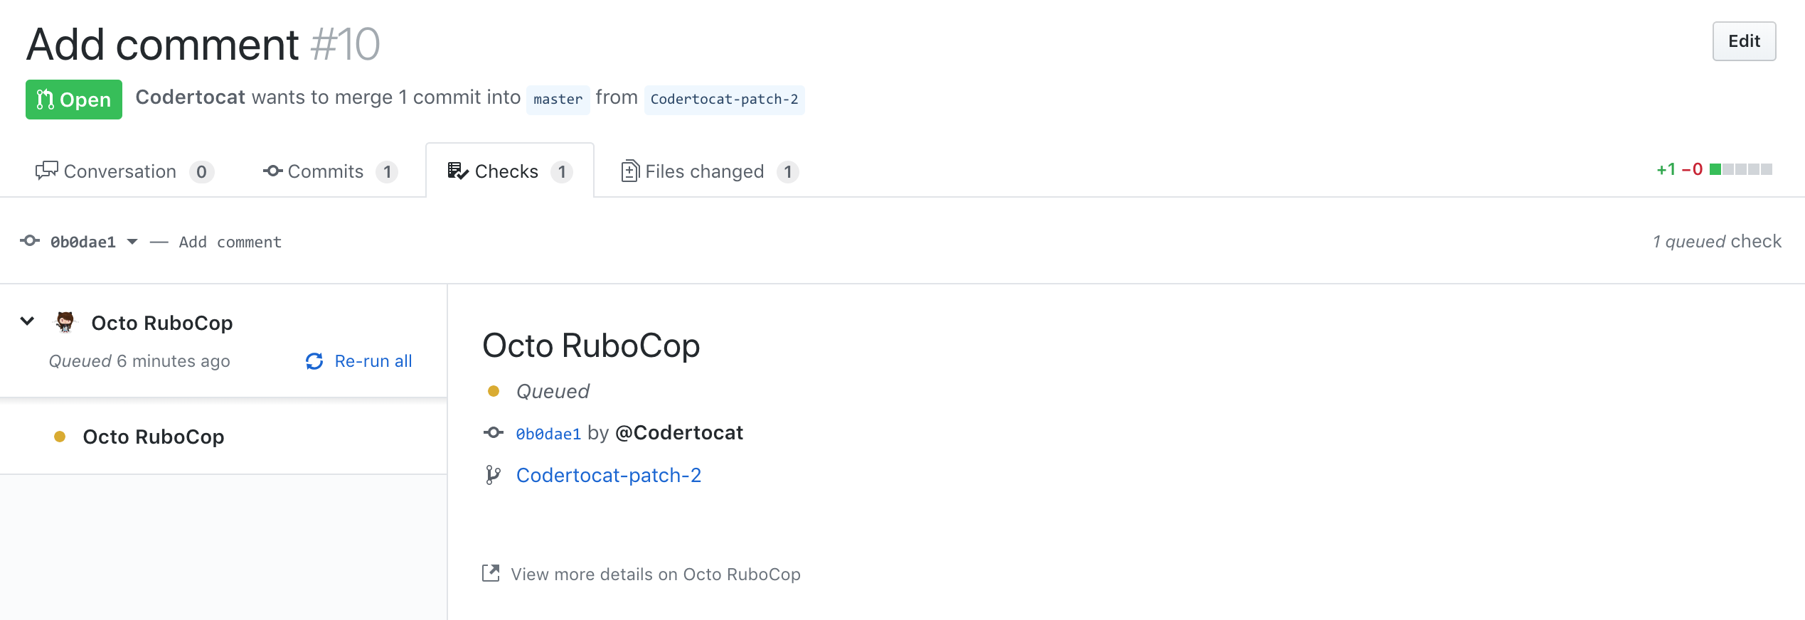Click the branch icon beside Codertocat-patch-2 link
Screen dimensions: 1805x620
pos(493,475)
